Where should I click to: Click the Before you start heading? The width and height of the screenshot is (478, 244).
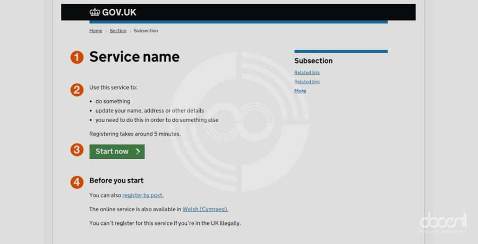click(x=116, y=180)
